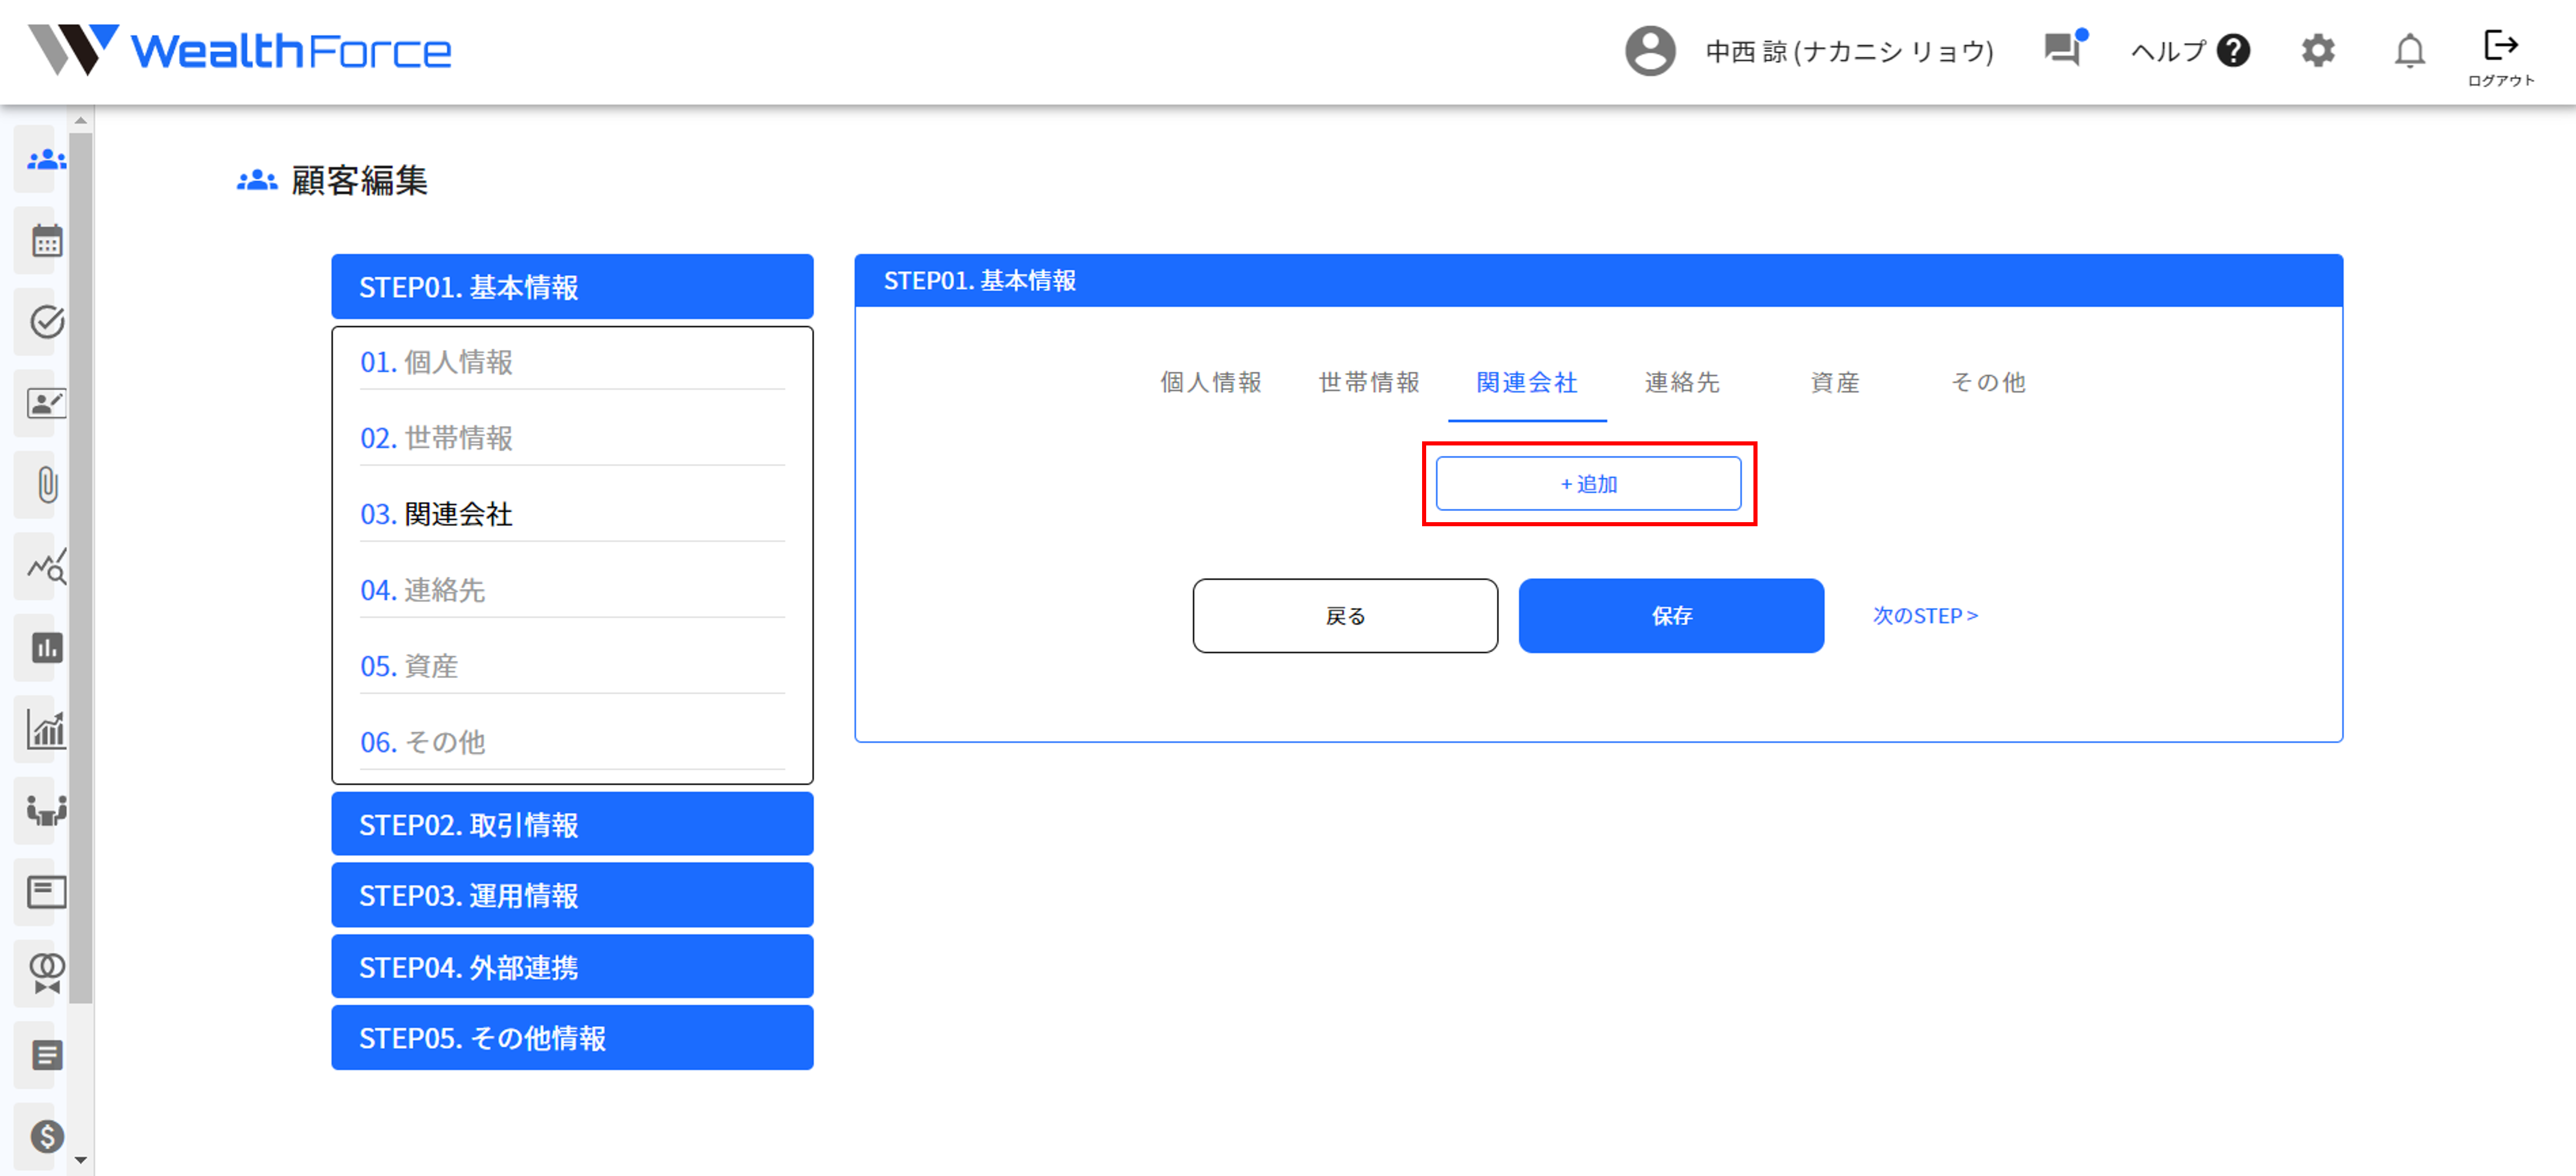The width and height of the screenshot is (2576, 1176).
Task: Open the meeting people icon in sidebar
Action: click(46, 810)
